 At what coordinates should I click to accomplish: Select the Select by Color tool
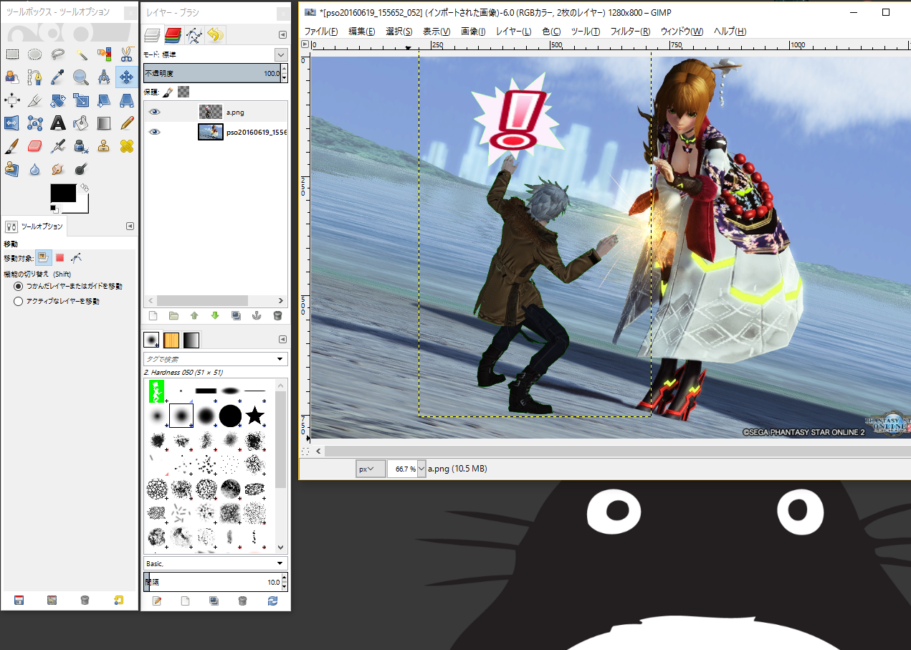[104, 54]
